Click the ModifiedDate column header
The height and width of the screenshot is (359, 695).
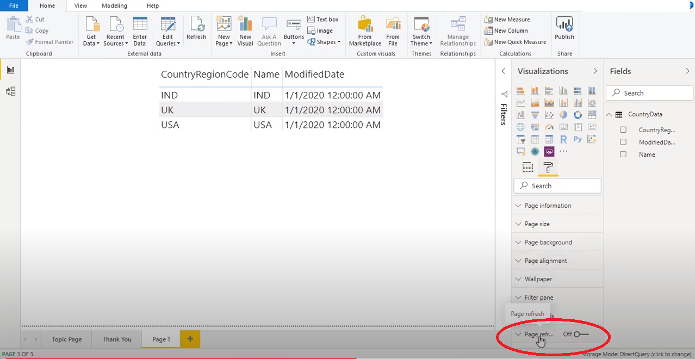tap(314, 75)
